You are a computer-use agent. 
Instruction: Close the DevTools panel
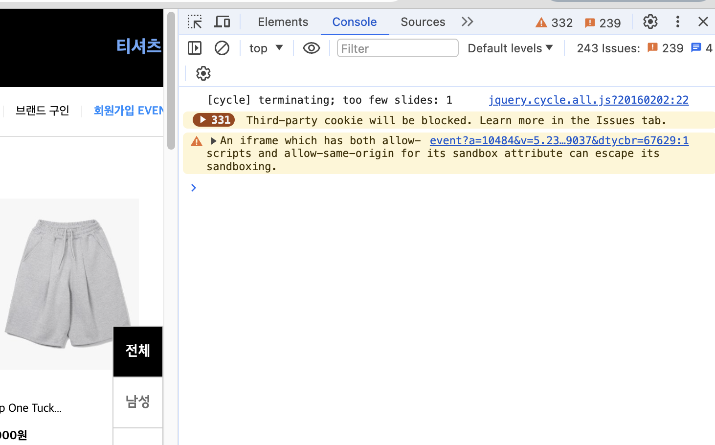click(703, 22)
